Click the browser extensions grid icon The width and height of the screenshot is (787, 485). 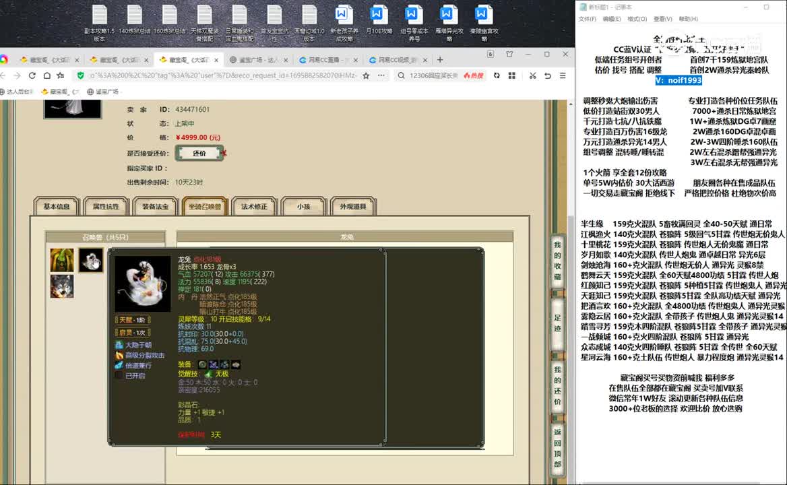[512, 75]
